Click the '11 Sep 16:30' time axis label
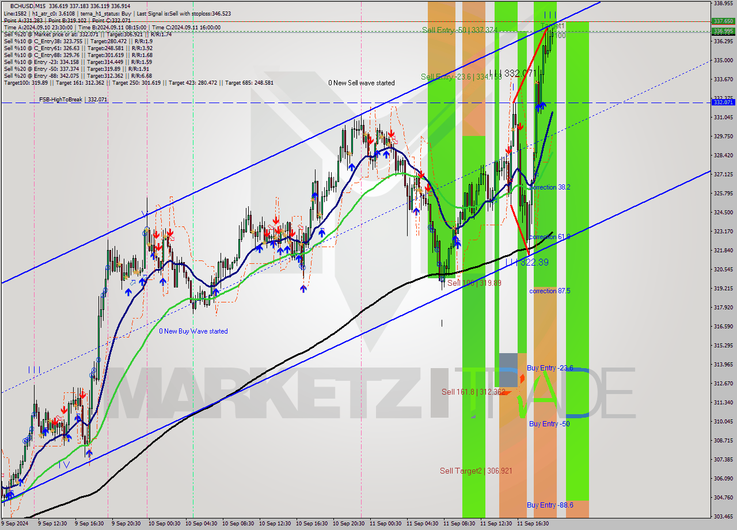Viewport: 737px width, 530px height. tap(533, 524)
